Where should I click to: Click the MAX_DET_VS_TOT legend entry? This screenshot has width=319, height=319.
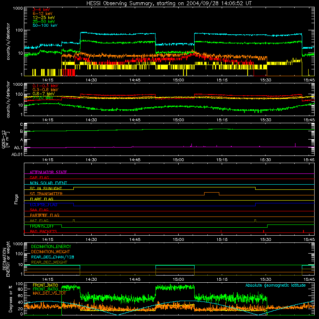click(49, 293)
